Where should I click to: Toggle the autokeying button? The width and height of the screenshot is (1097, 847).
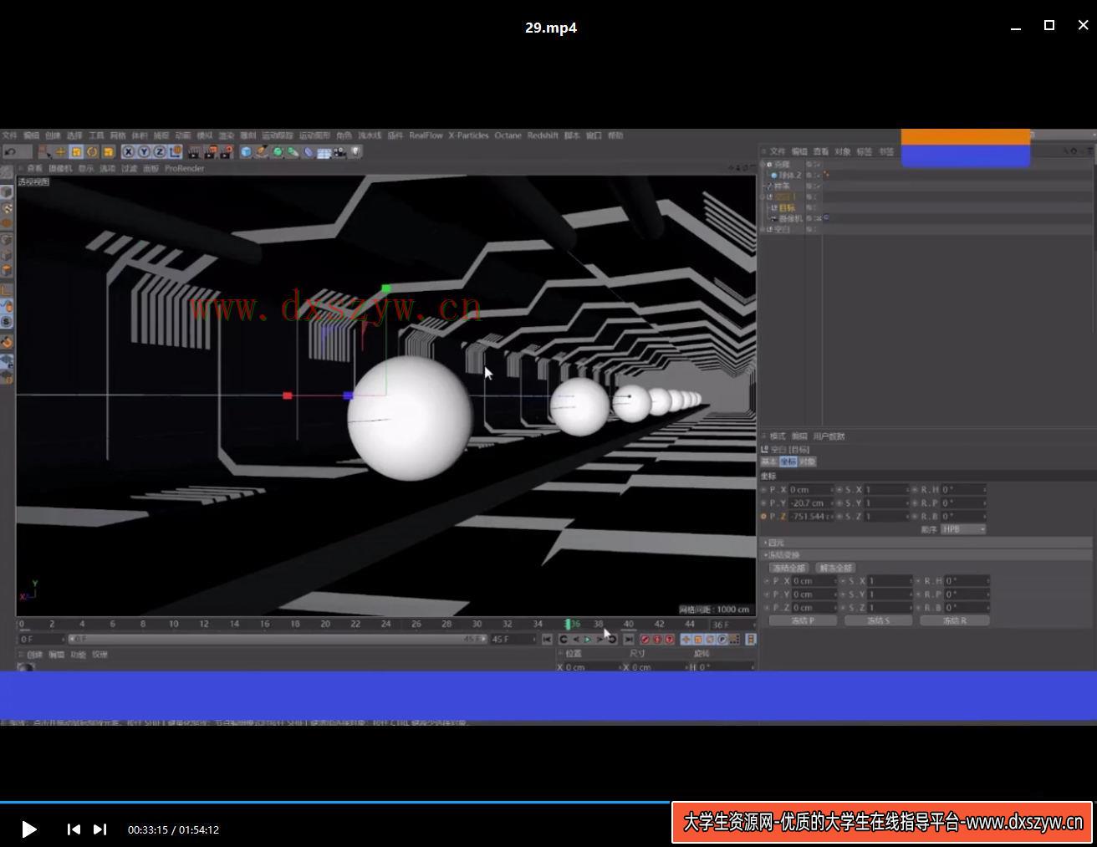click(657, 640)
